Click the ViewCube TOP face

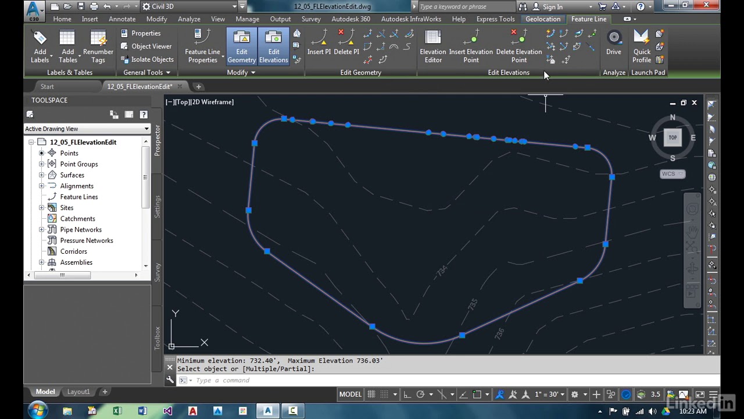(673, 138)
